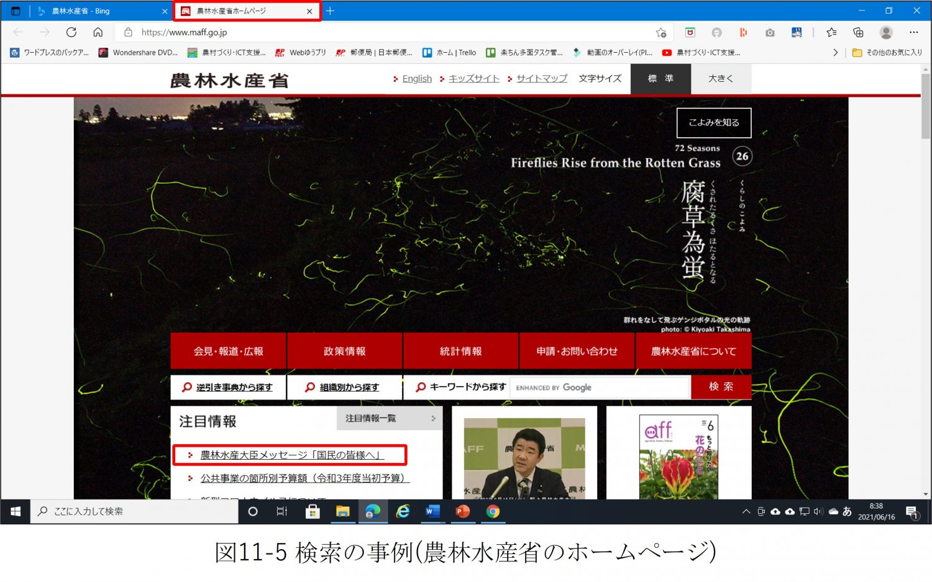Close the 農林水産省ホームページ tab
Screen dimensions: 932x582
pos(309,11)
